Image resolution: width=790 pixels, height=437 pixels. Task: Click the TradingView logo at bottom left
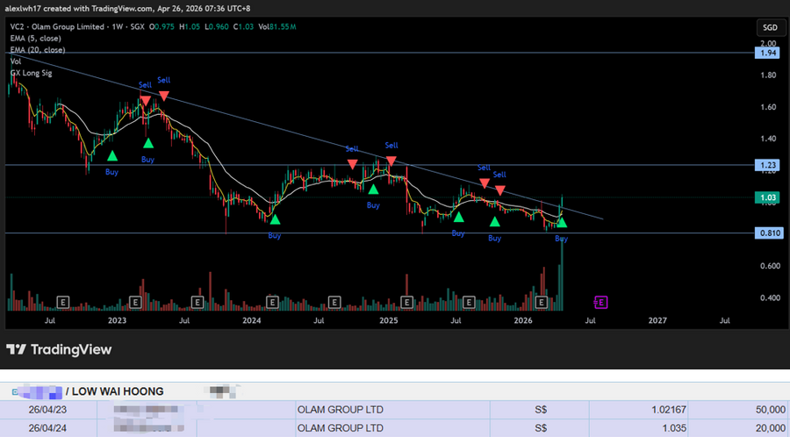click(60, 349)
